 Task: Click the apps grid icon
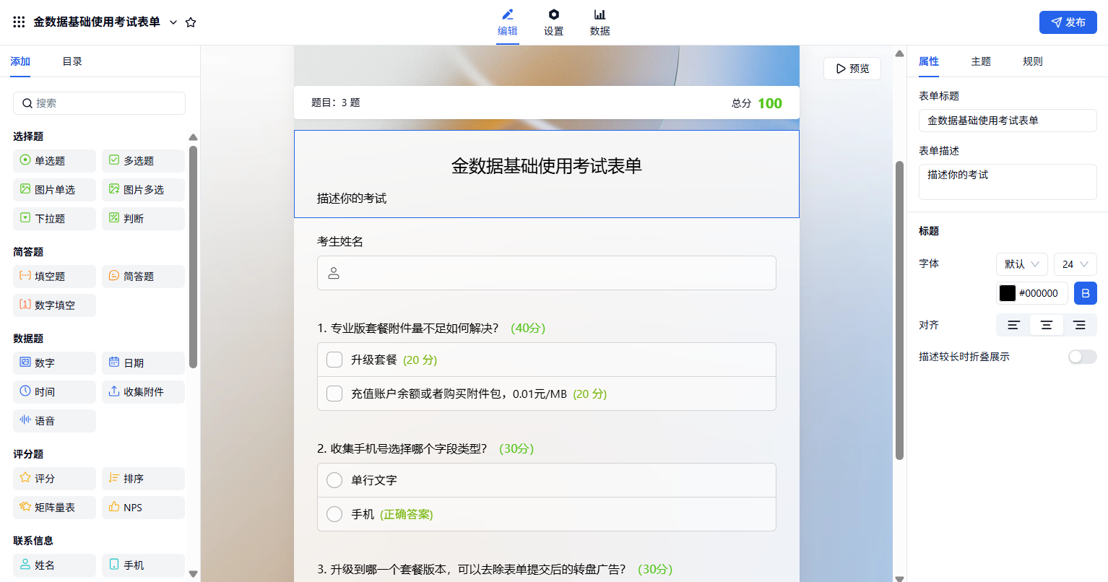tap(20, 22)
